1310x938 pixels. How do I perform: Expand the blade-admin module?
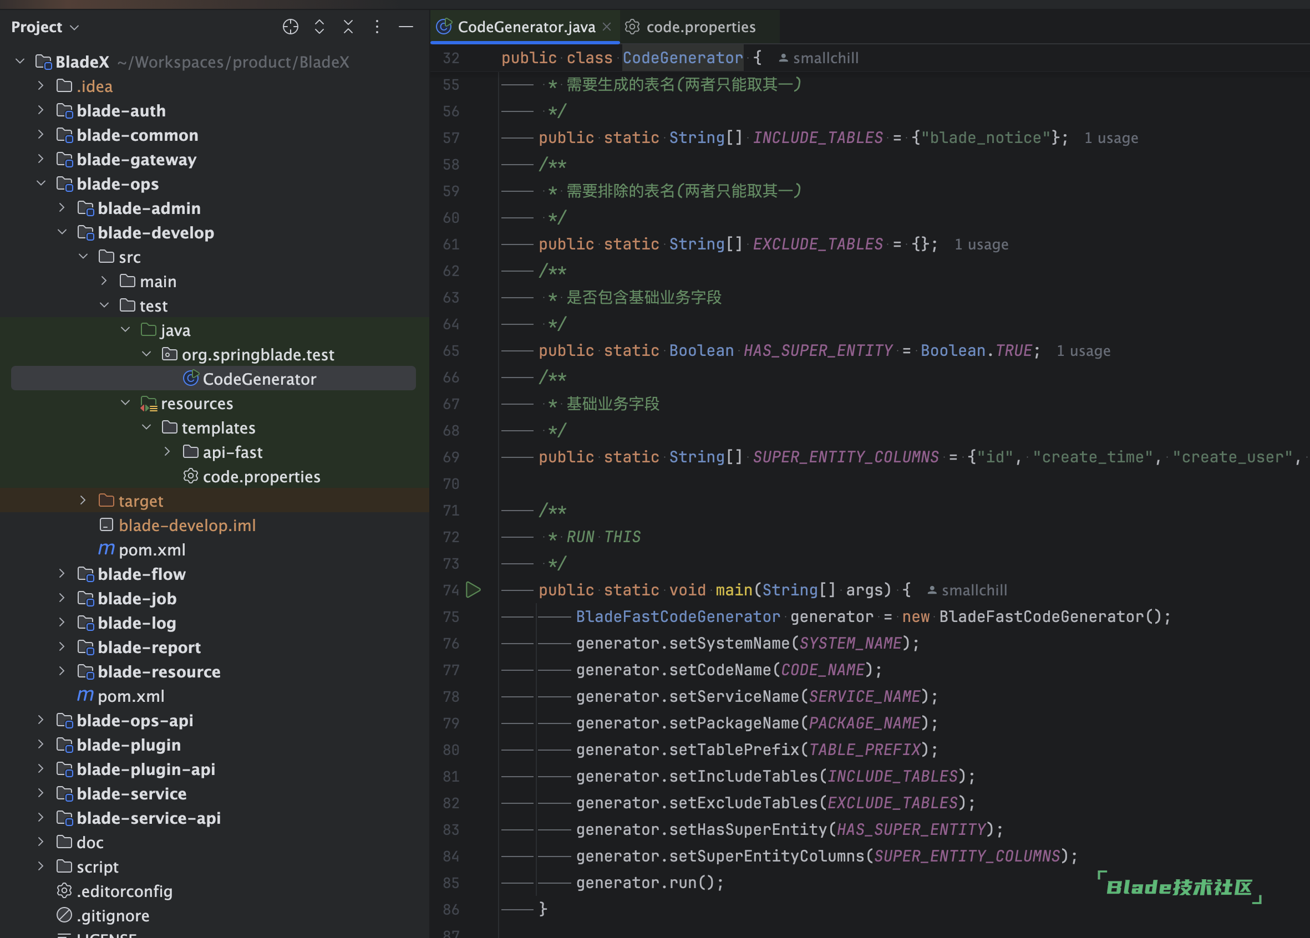click(62, 208)
